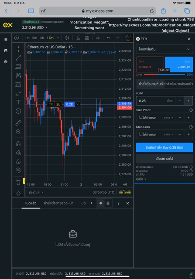This screenshot has height=279, width=195.
Task: Open the timeframe chevron dropdown
Action: [x=58, y=38]
